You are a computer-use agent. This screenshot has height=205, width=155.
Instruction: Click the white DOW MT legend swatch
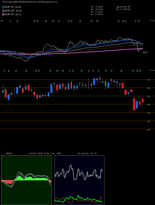coord(3,11)
